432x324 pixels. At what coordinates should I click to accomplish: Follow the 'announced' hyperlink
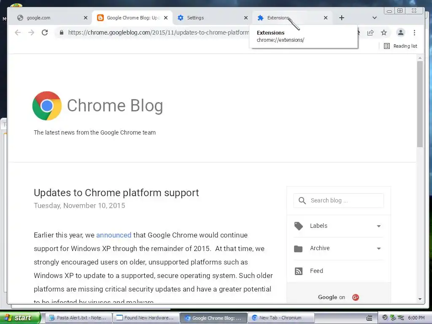pyautogui.click(x=113, y=235)
